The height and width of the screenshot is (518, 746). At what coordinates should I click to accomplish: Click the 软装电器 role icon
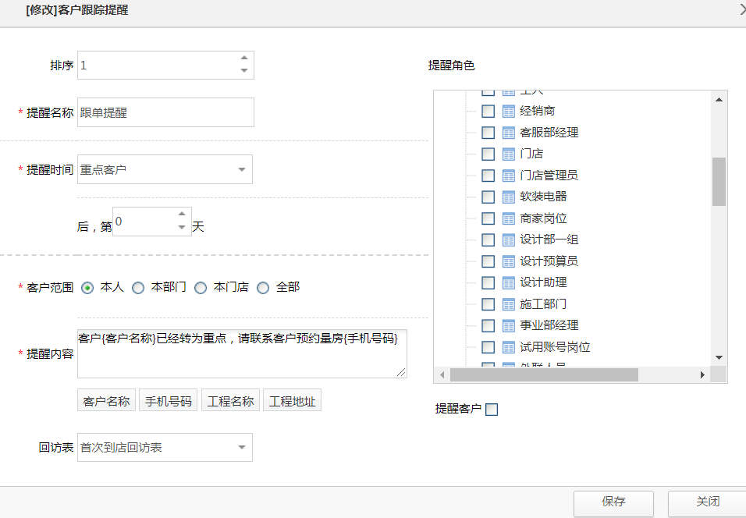508,197
